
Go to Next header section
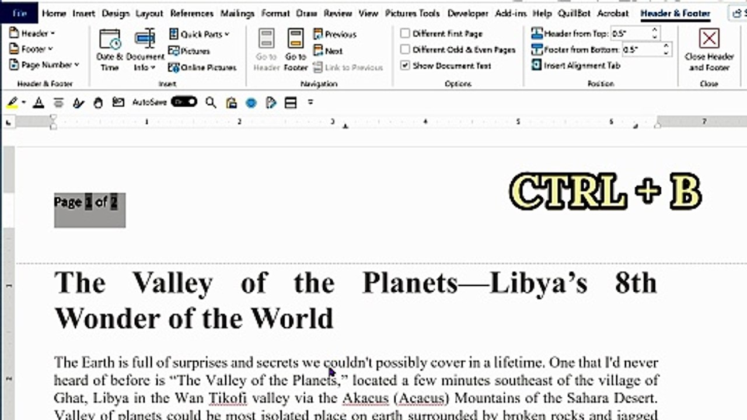[x=328, y=51]
